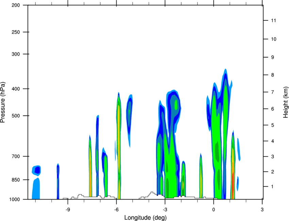
Task: Click the 850 pressure tick label
Action: tap(16, 180)
